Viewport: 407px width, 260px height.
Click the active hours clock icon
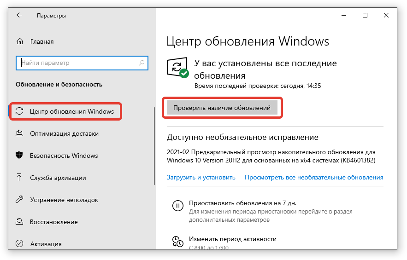177,241
